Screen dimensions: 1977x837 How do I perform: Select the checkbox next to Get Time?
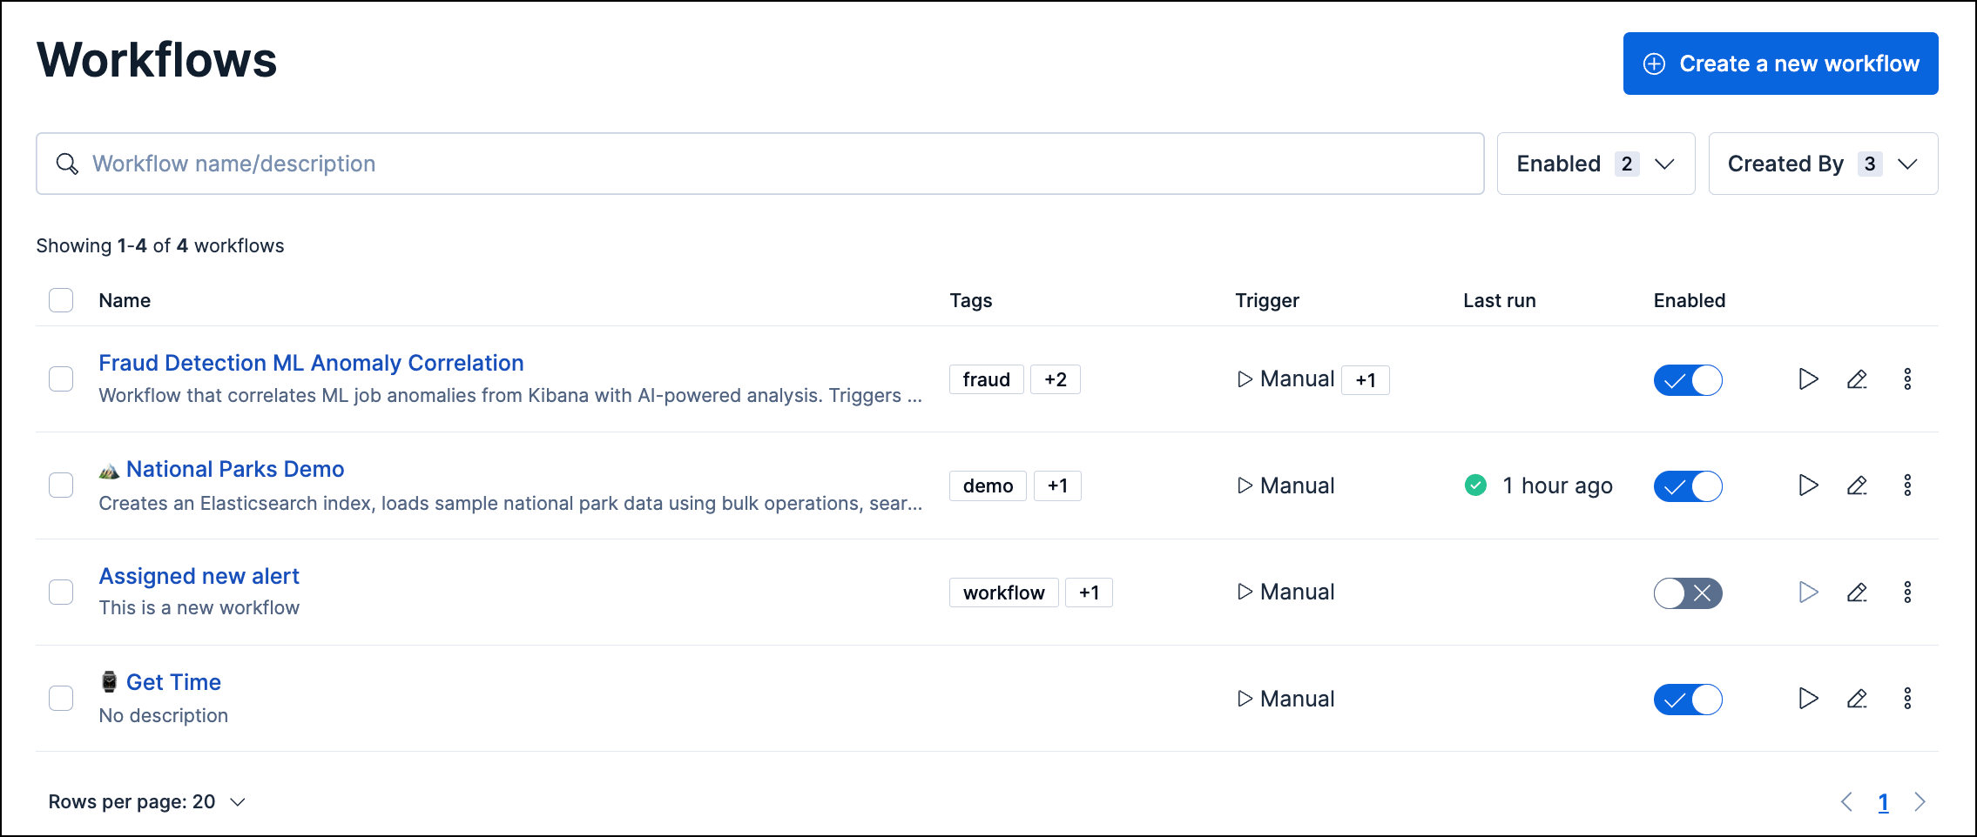coord(61,699)
